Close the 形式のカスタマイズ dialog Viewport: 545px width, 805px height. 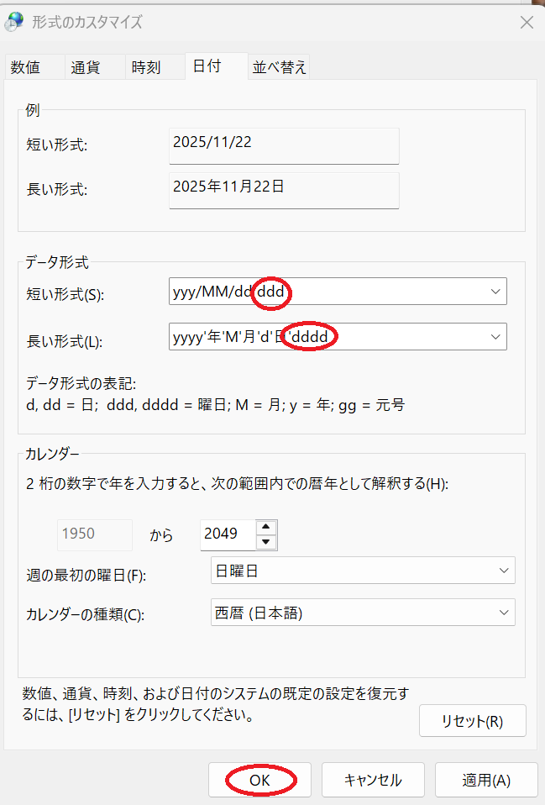[x=527, y=23]
